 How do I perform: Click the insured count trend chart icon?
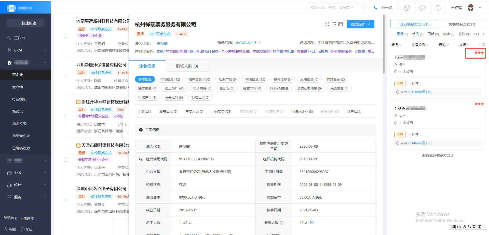tap(312, 223)
